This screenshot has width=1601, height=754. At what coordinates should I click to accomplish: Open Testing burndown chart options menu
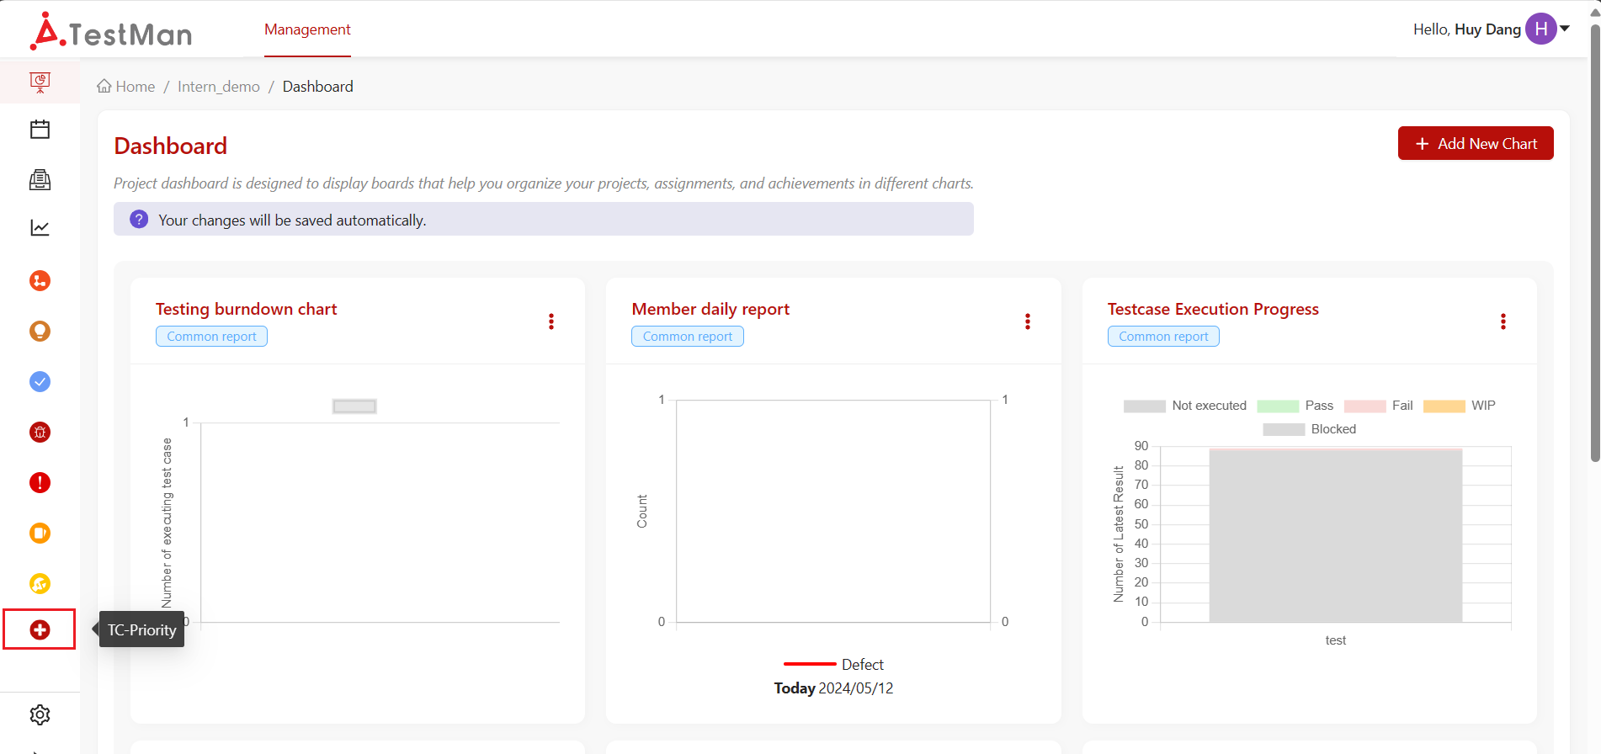pyautogui.click(x=551, y=321)
